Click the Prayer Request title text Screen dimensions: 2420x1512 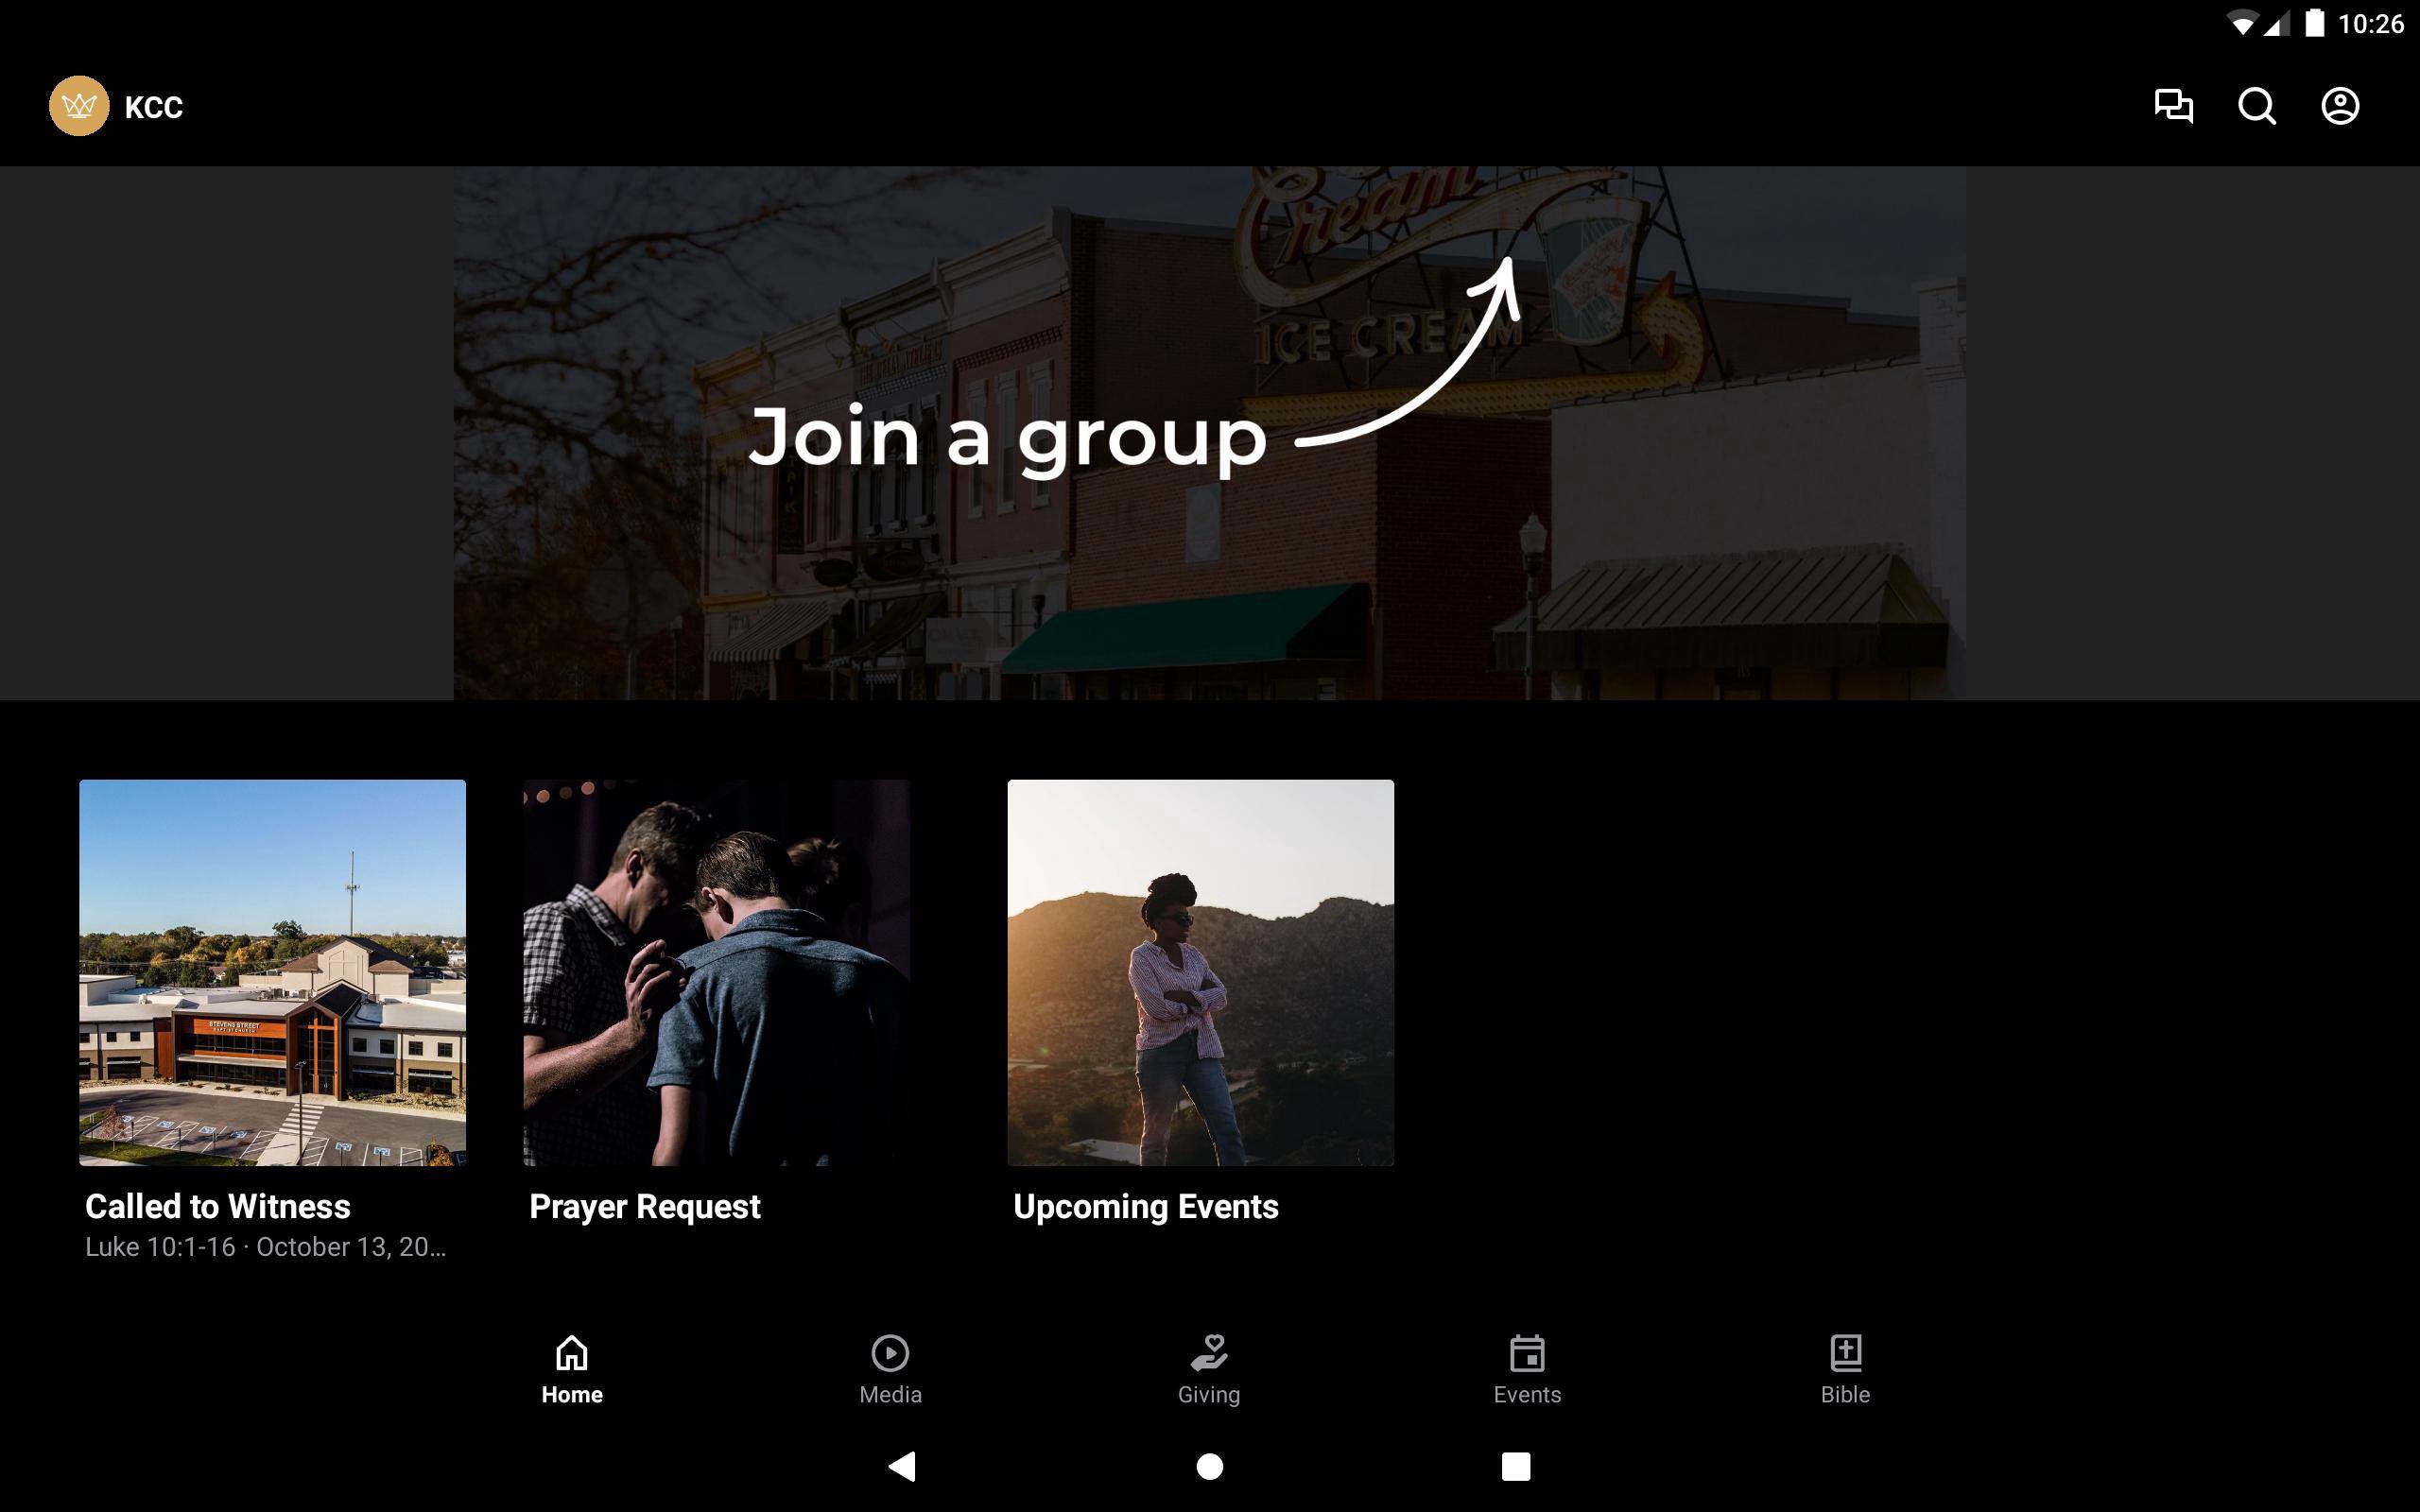[644, 1206]
